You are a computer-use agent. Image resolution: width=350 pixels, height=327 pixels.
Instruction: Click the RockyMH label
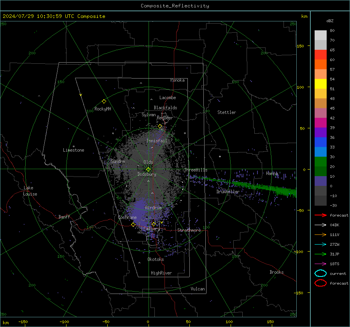103,109
